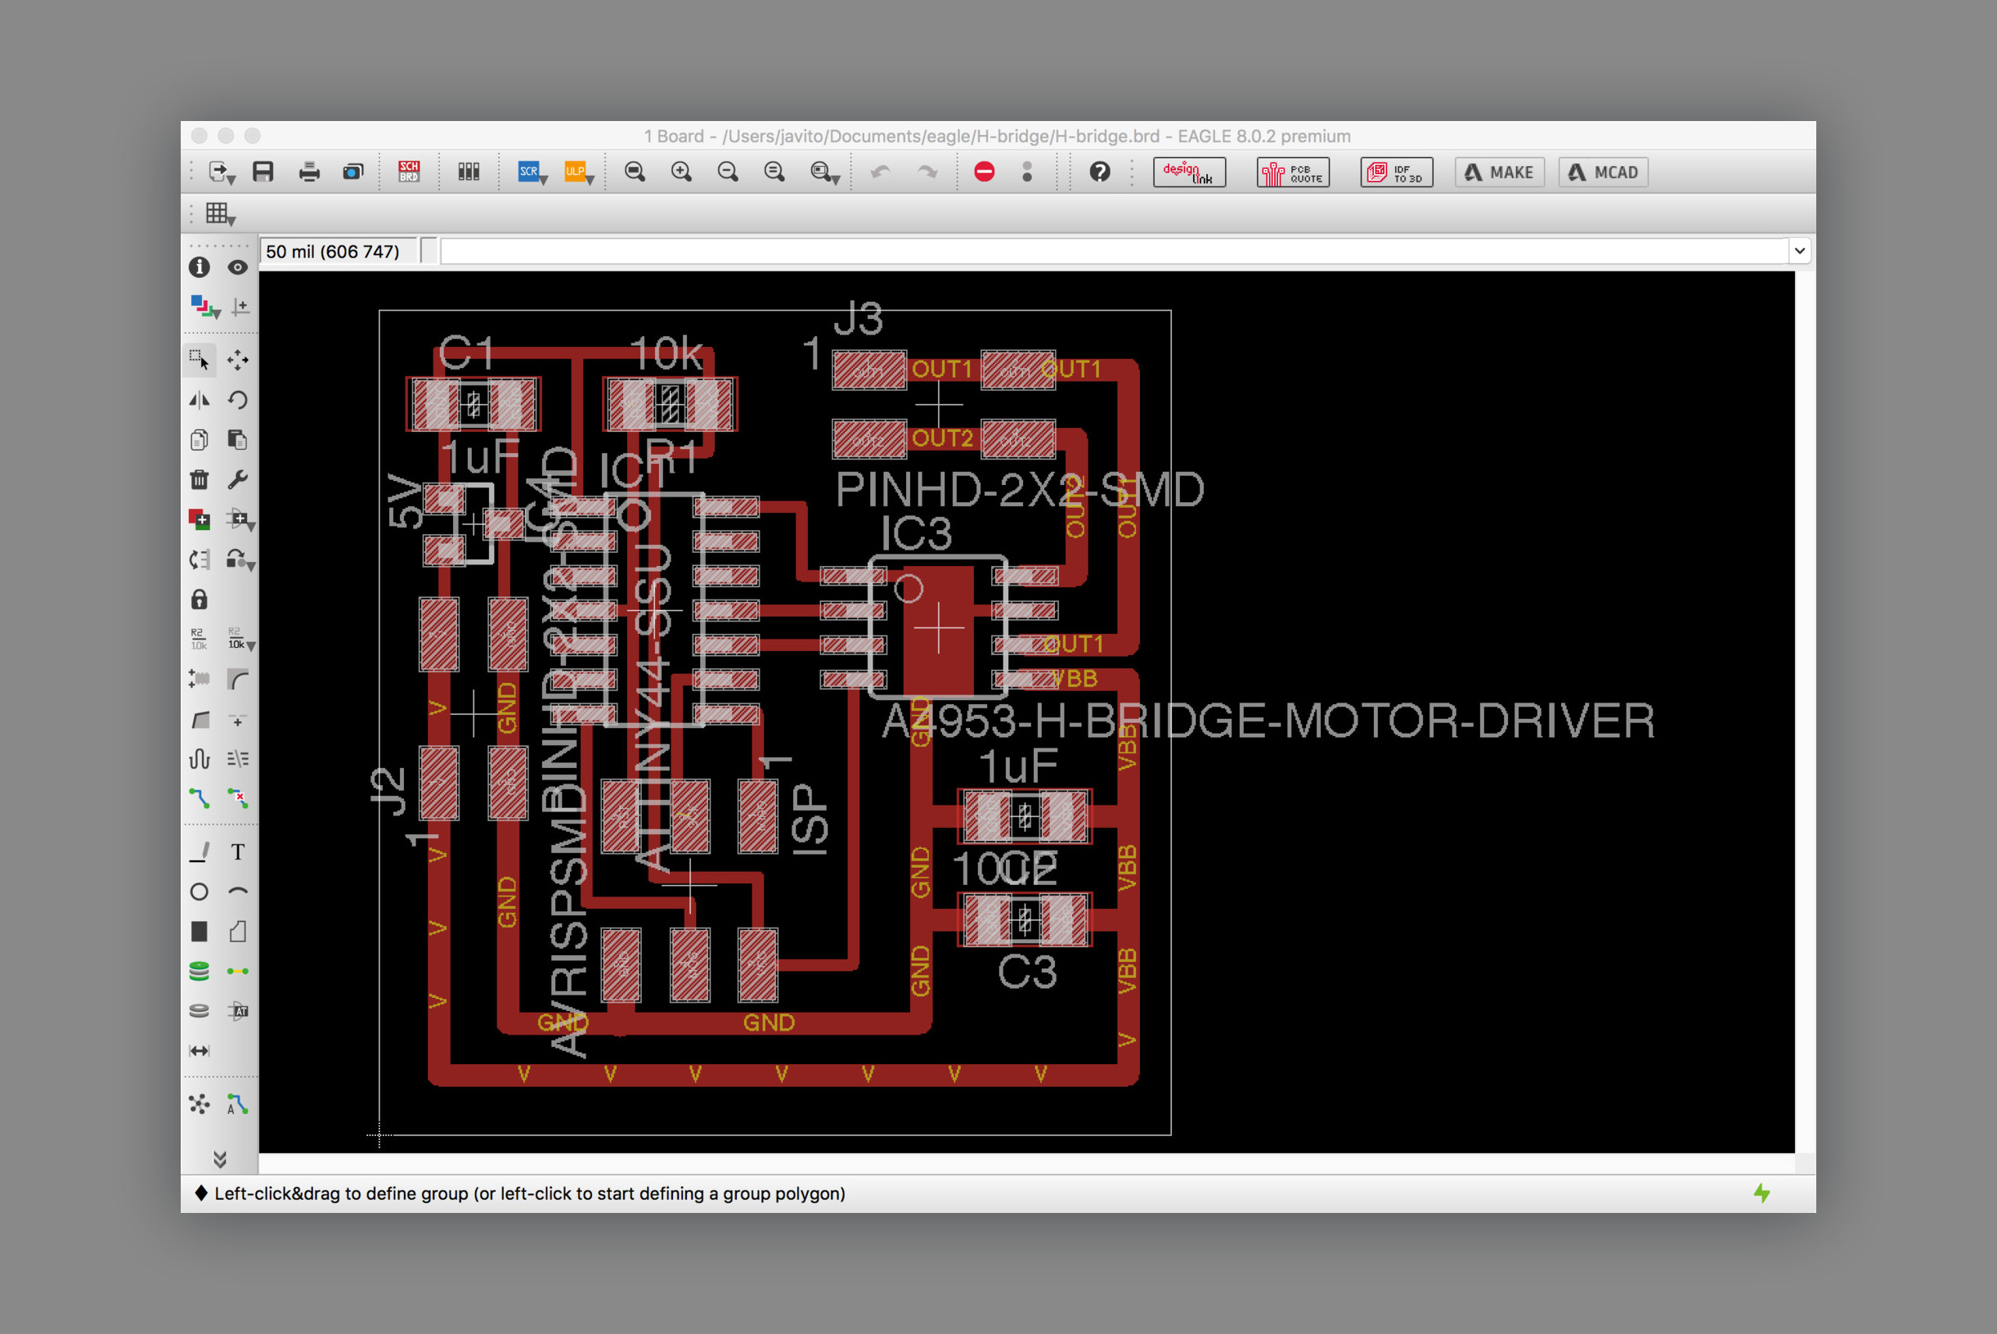This screenshot has height=1334, width=1997.
Task: Select the Text tool
Action: [x=237, y=851]
